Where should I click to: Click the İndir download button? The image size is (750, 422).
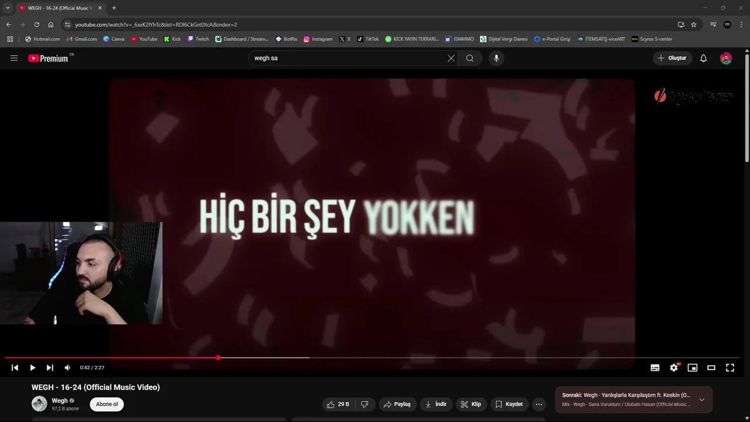[x=436, y=404]
